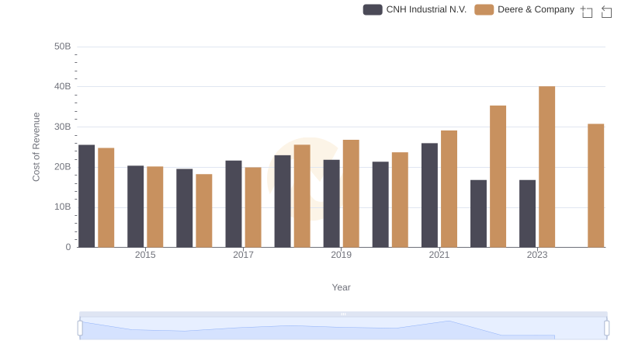Click the dark CNH Industrial legend swatch
The image size is (621, 358).
(x=373, y=9)
